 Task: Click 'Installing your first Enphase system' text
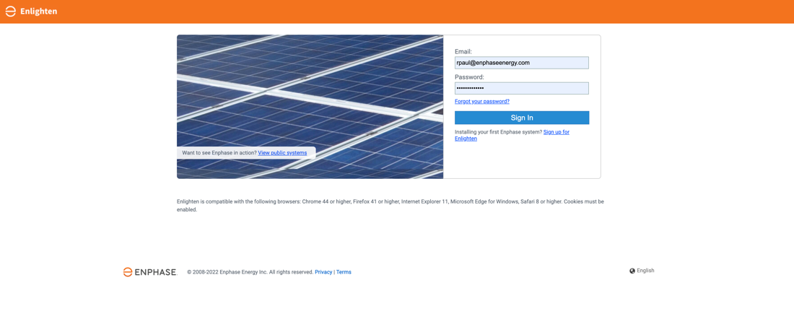[498, 132]
